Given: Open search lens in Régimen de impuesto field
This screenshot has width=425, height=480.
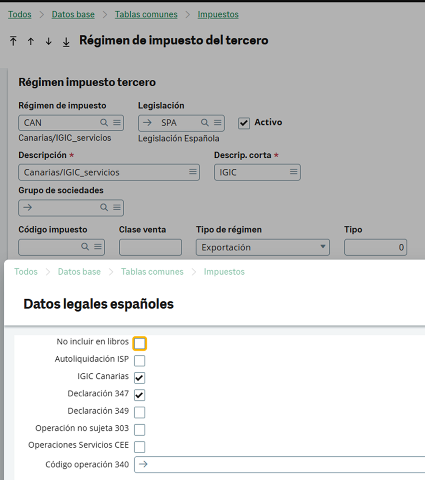Looking at the screenshot, I should [x=104, y=123].
